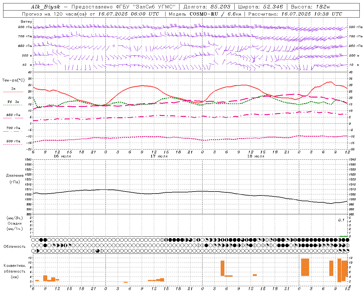Click the red "2м" temperature legend line
This screenshot has height=291, width=364.
point(13,92)
